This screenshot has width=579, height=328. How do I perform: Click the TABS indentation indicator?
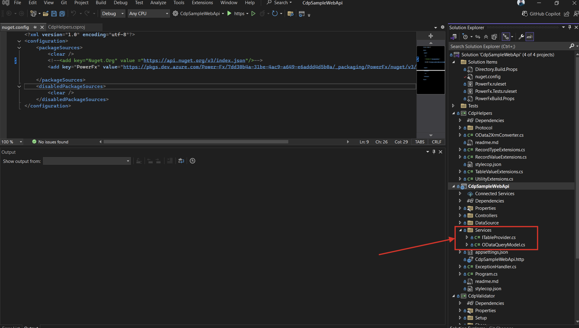coord(420,142)
